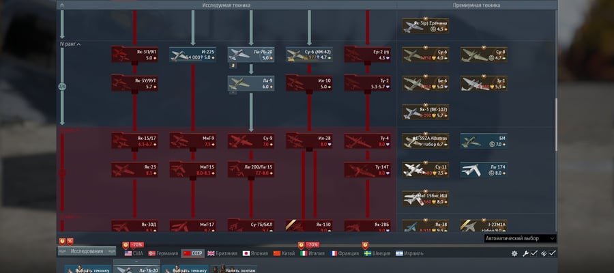Toggle the checkbox next to the wrench icon
614x273 pixels.
click(533, 253)
